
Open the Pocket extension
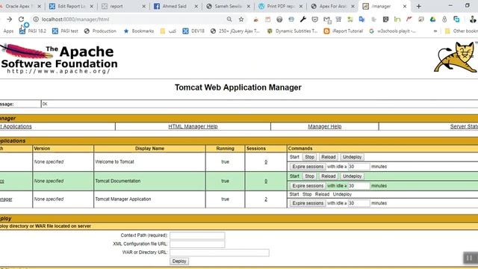tap(315, 19)
